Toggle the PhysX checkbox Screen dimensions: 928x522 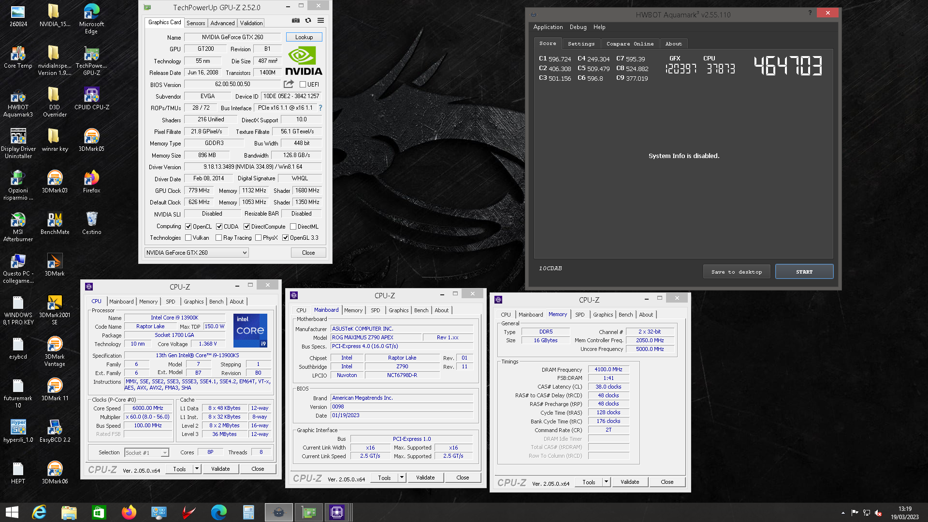[x=258, y=238]
